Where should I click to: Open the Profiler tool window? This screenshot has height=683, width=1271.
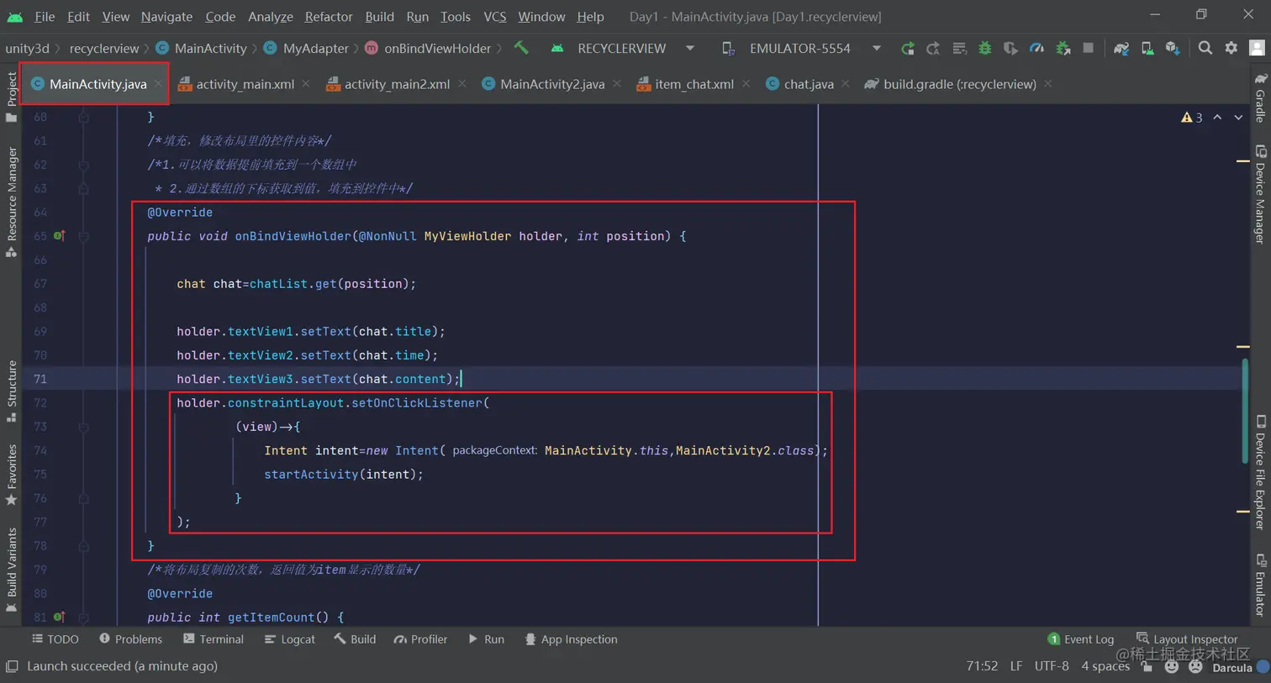[x=421, y=639]
